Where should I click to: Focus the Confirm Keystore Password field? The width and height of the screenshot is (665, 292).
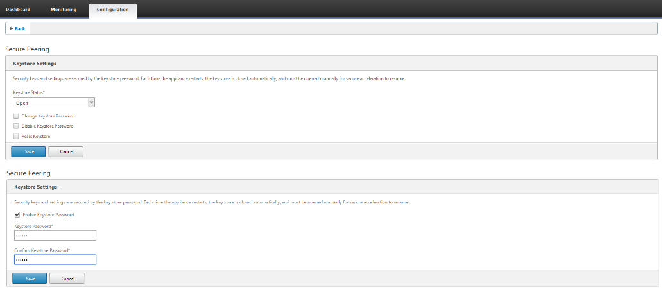tap(55, 259)
